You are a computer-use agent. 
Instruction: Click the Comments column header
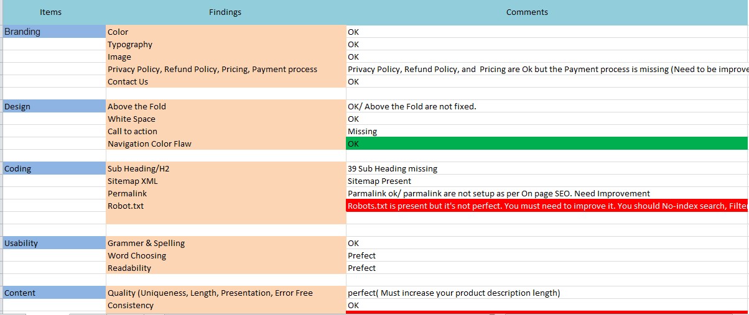(527, 12)
